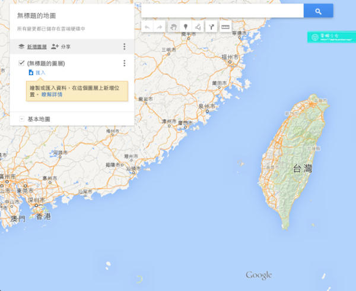
Task: Expand the 基本地圖 base map arrow
Action: pyautogui.click(x=21, y=119)
